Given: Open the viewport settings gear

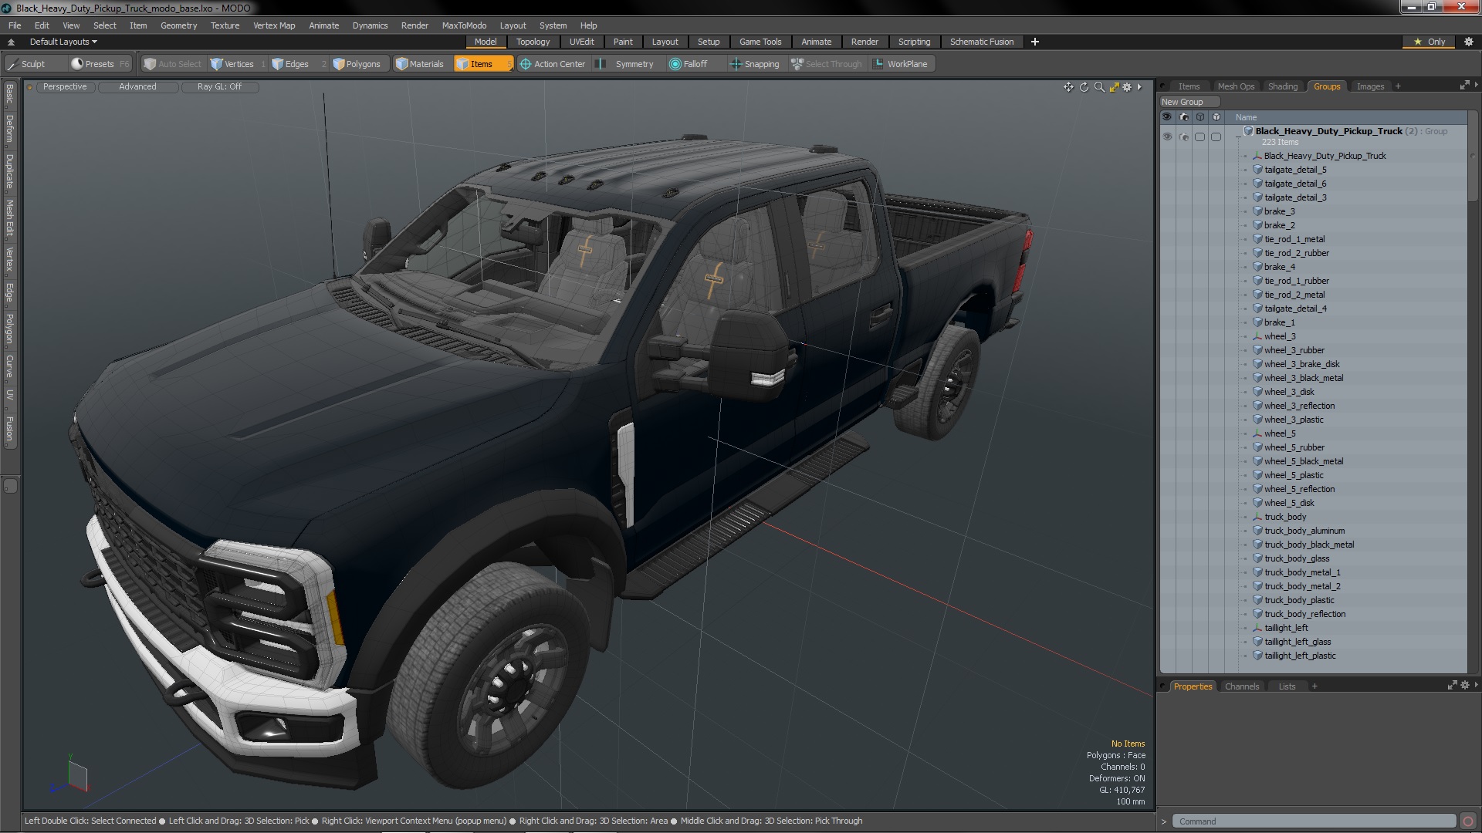Looking at the screenshot, I should pyautogui.click(x=1127, y=87).
